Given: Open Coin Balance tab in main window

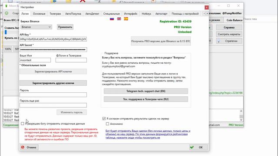Looking at the screenshot, I should [x=235, y=20].
